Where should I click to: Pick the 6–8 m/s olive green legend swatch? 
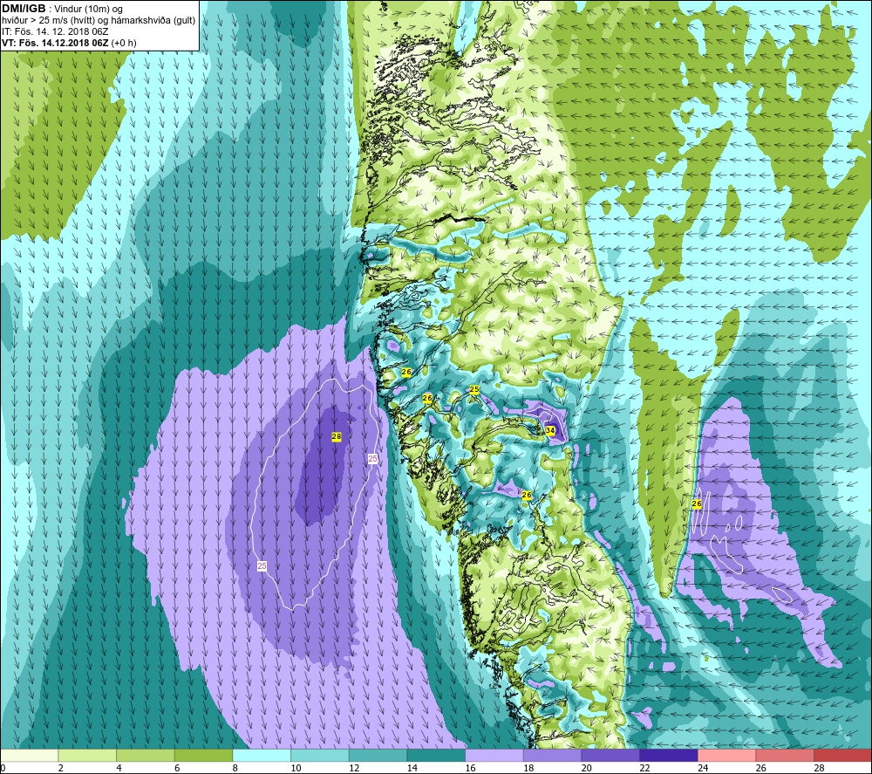point(203,756)
